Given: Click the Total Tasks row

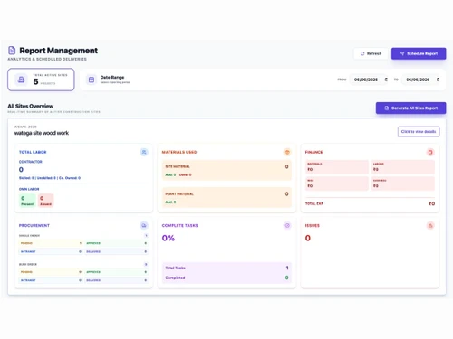Looking at the screenshot, I should coord(226,268).
